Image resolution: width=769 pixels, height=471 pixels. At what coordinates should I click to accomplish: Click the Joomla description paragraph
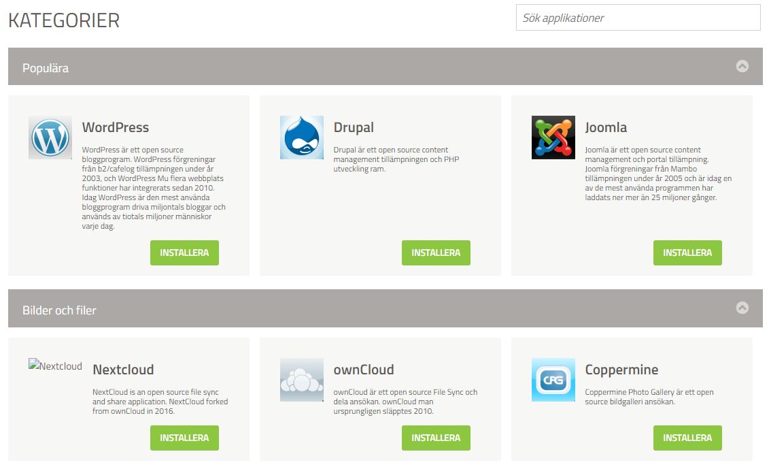tap(658, 174)
